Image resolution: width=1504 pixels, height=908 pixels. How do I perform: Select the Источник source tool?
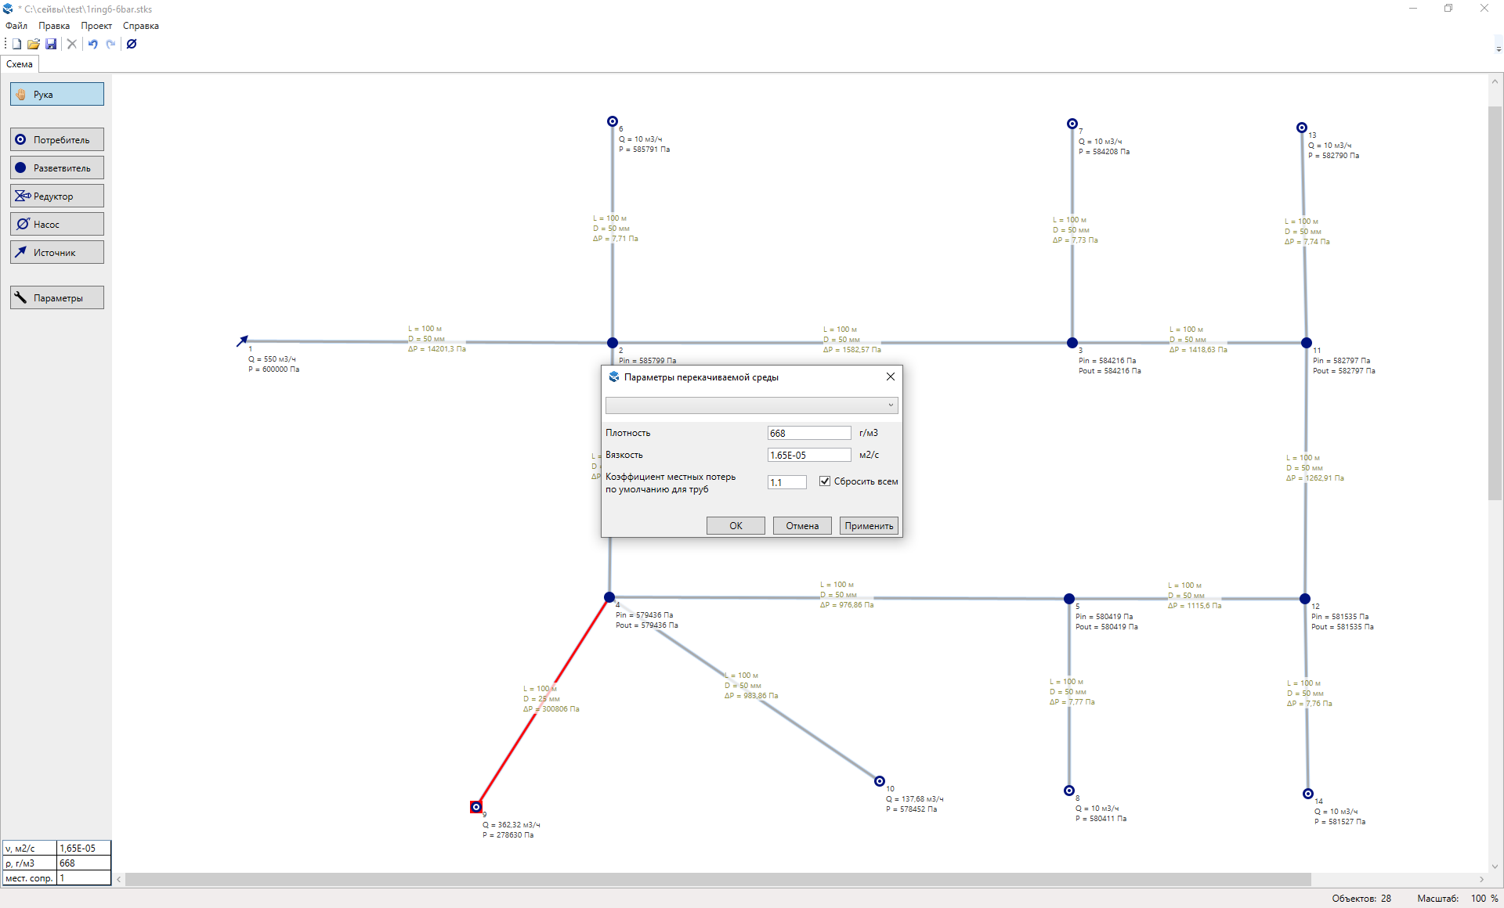(x=57, y=253)
